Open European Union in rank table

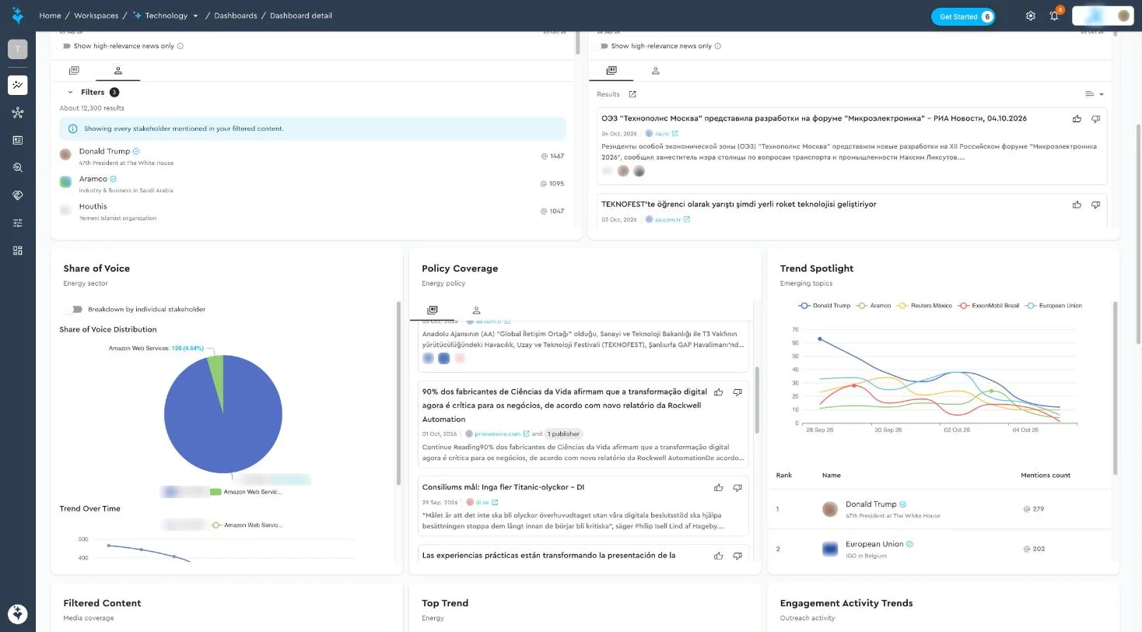(874, 544)
